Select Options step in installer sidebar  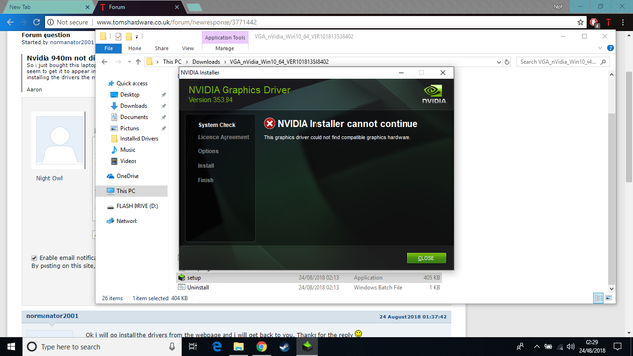(208, 151)
